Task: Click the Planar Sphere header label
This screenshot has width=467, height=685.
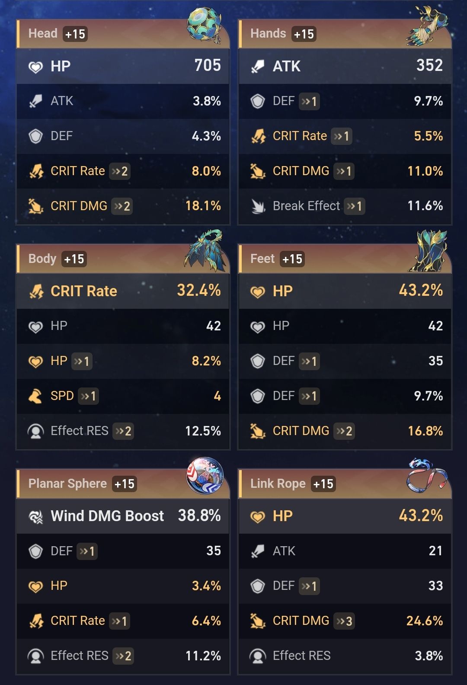Action: 67,483
